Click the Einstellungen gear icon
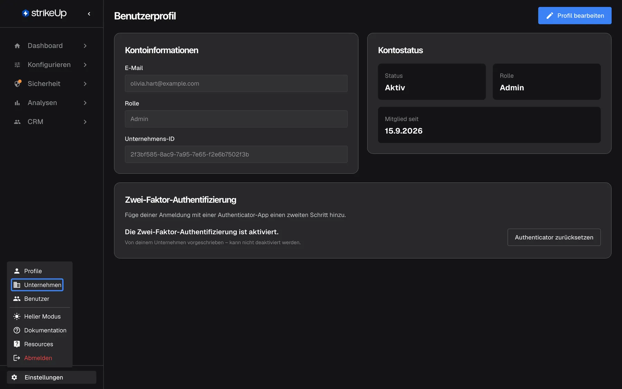 (x=14, y=377)
